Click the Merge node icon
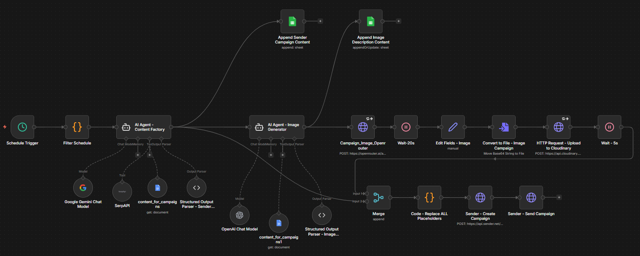The width and height of the screenshot is (640, 256). [378, 197]
